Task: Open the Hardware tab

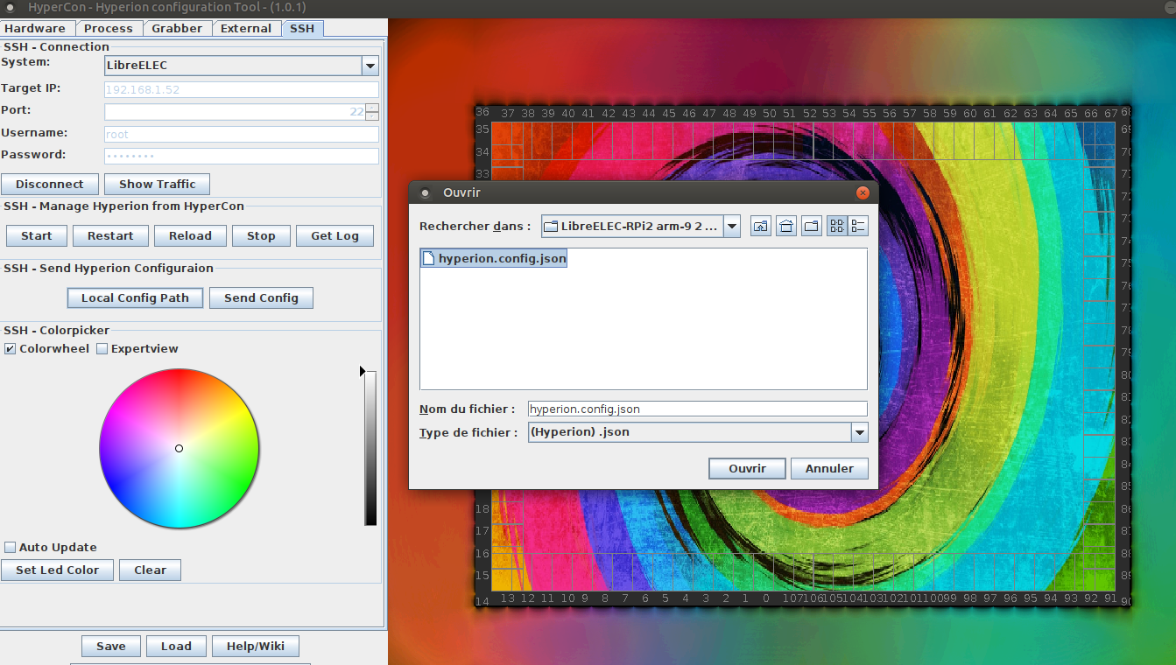Action: click(35, 28)
